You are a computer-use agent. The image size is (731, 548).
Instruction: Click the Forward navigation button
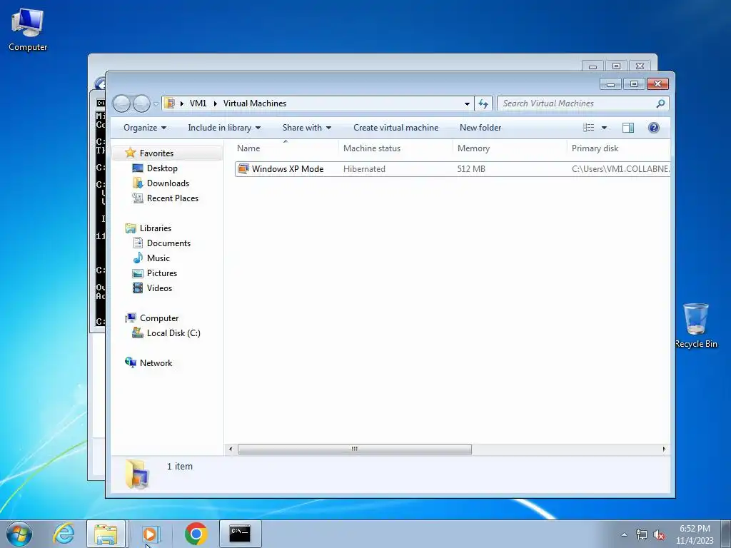pyautogui.click(x=141, y=103)
